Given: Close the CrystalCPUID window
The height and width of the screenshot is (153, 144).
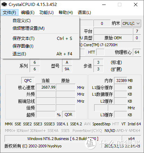Looking at the screenshot, I should [136, 5].
